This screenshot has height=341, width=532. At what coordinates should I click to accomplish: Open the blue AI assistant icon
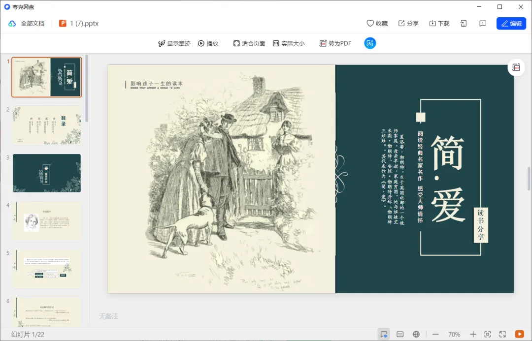click(370, 43)
